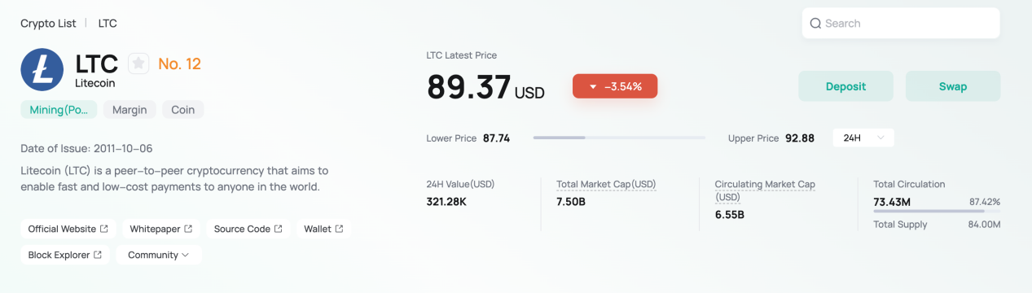Select the LTC breadcrumb item
The height and width of the screenshot is (293, 1032).
click(x=108, y=24)
